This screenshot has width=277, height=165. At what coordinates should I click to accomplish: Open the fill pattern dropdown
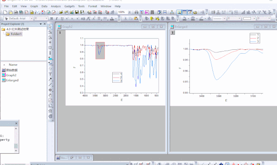coord(254,18)
